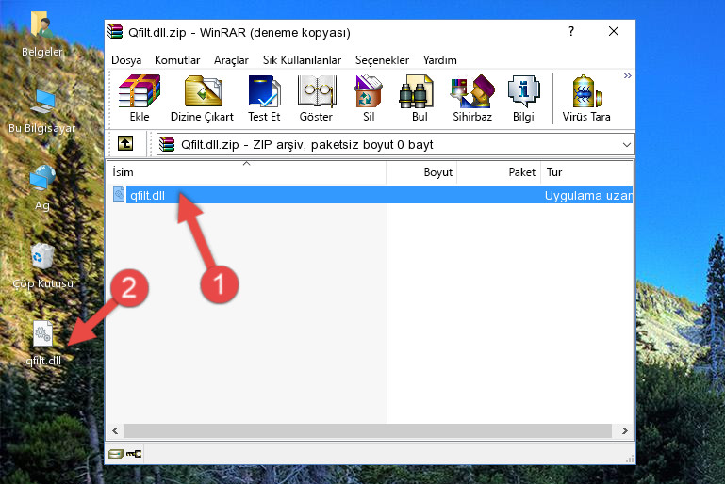The height and width of the screenshot is (484, 725).
Task: Click Dizine Çıkart extract icon
Action: tap(203, 98)
